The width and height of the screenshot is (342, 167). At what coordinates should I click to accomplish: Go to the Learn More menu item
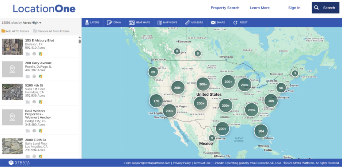coord(259,8)
